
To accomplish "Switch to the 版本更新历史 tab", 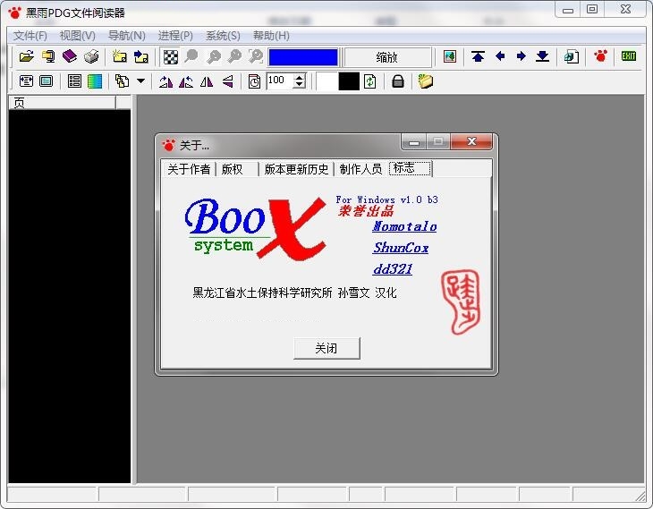I will 296,169.
